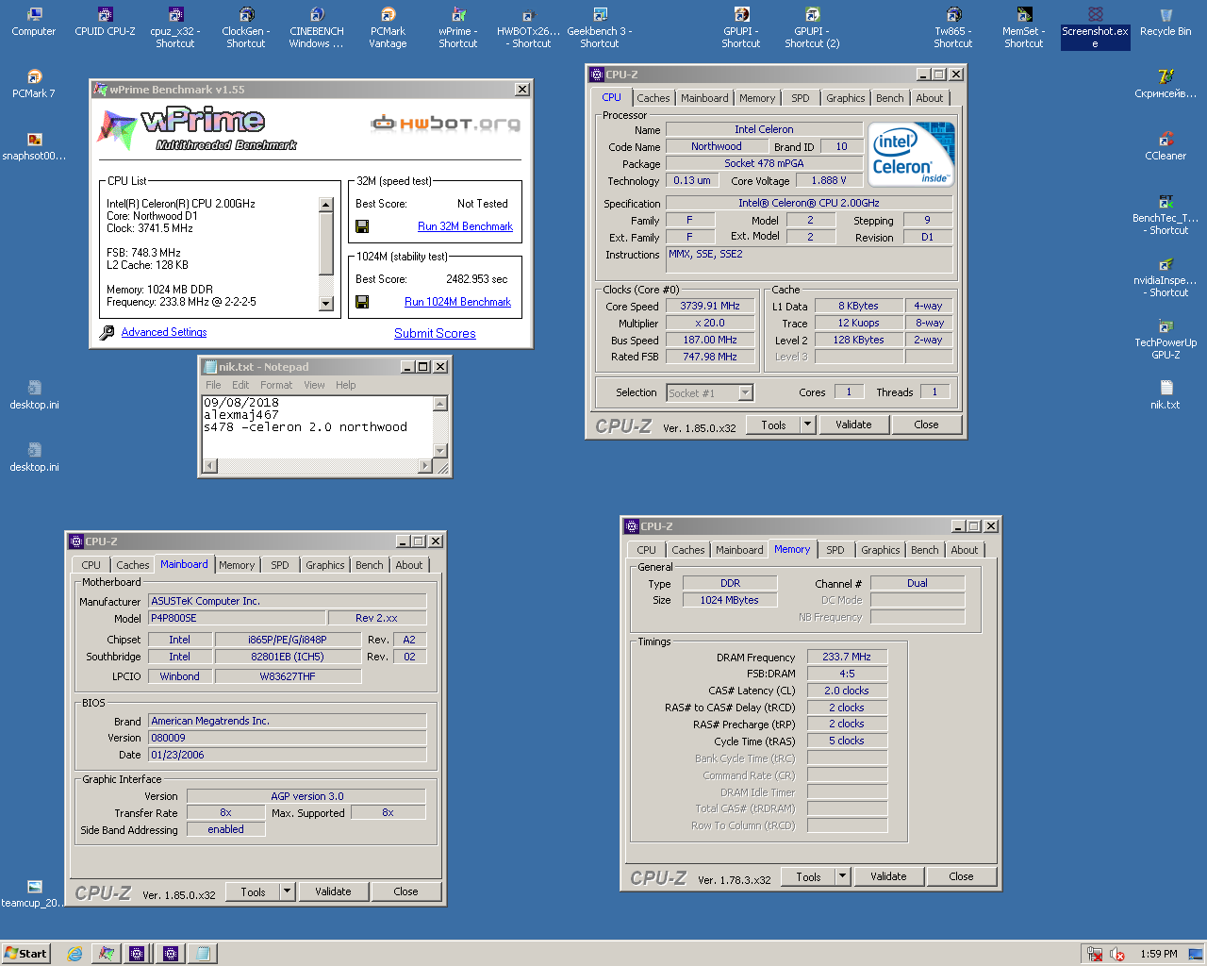1207x966 pixels.
Task: Switch to Caches tab in top CPU-Z window
Action: 653,98
